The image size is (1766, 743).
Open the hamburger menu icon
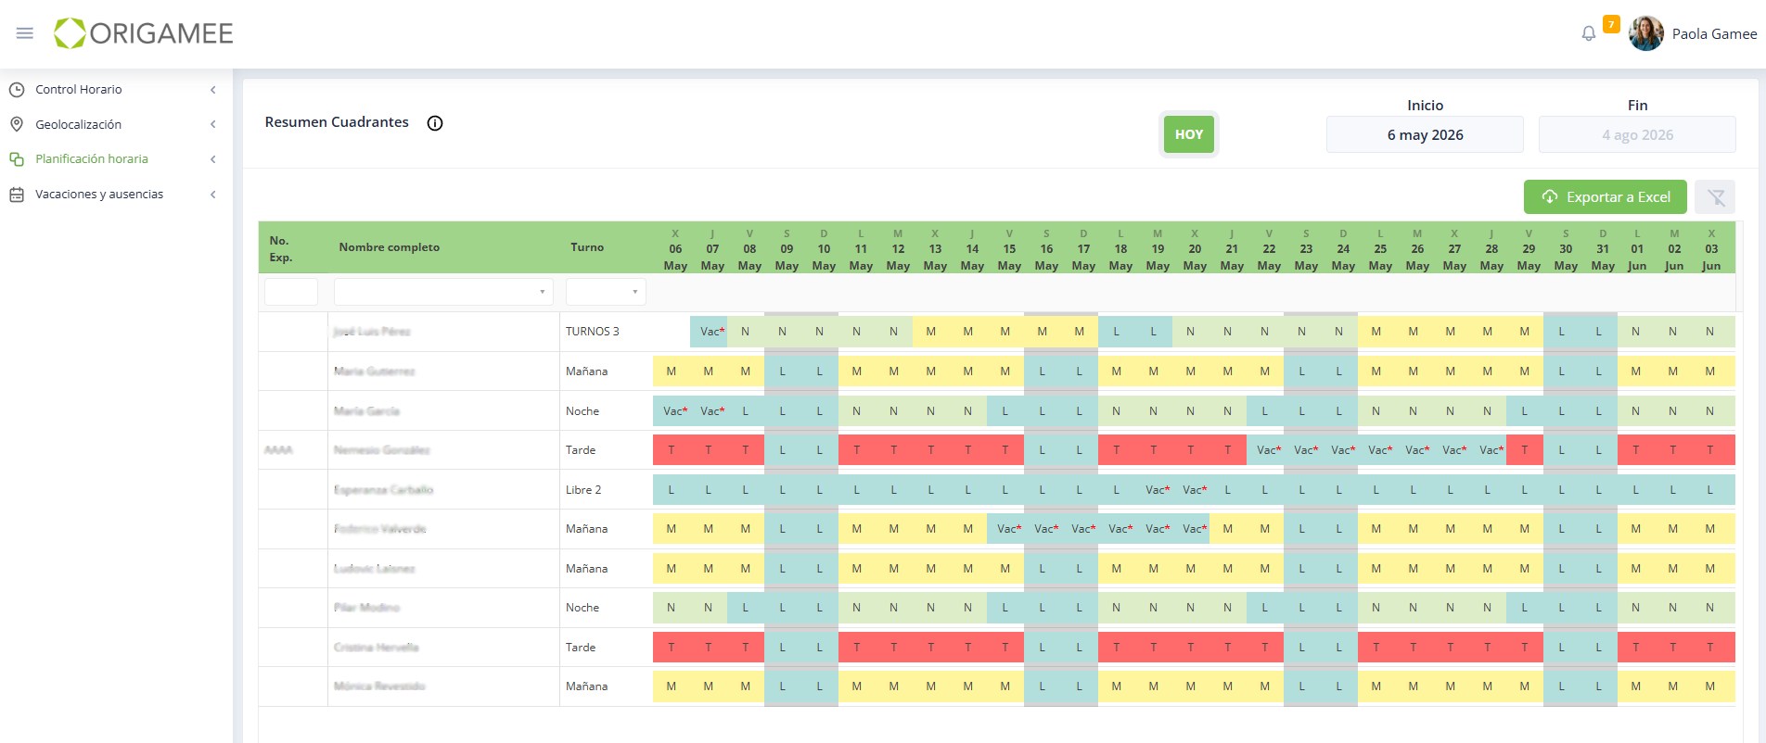[25, 33]
